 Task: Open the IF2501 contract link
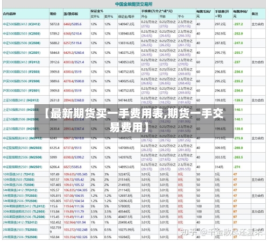click(22, 91)
